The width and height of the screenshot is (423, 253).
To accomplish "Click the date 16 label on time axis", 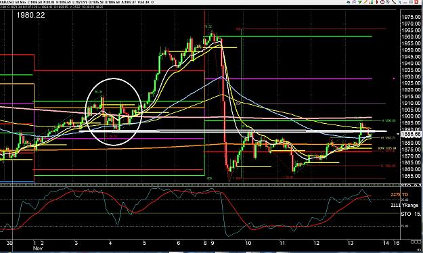I will (397, 243).
